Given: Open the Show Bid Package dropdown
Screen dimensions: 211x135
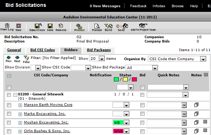Looking at the screenshot, I should [x=155, y=68].
